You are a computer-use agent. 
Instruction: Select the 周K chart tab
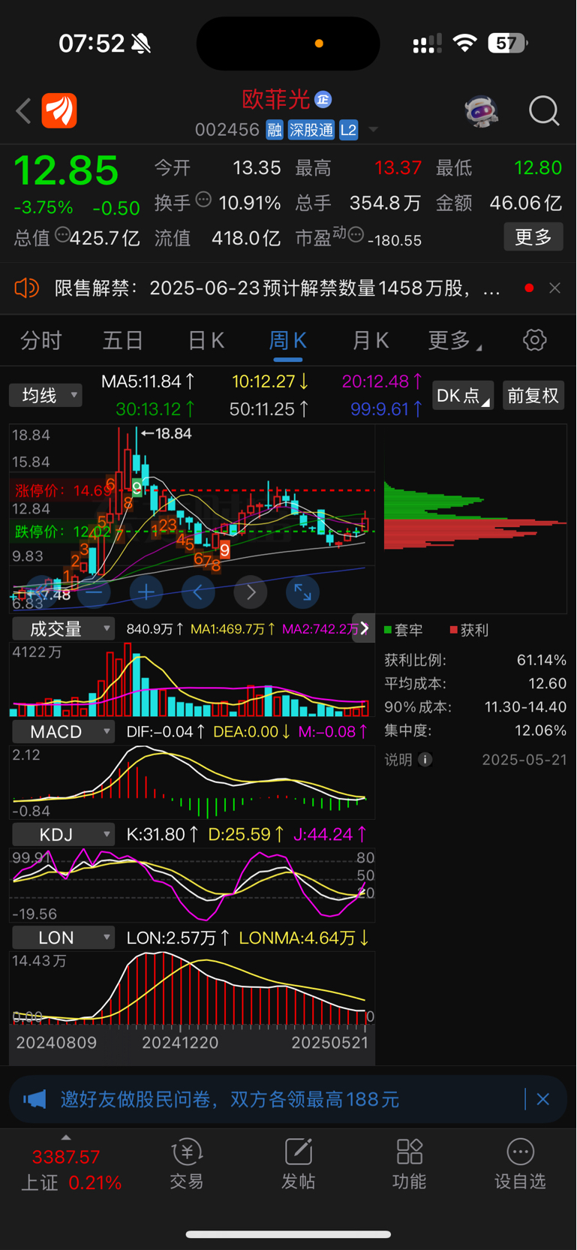tap(287, 341)
